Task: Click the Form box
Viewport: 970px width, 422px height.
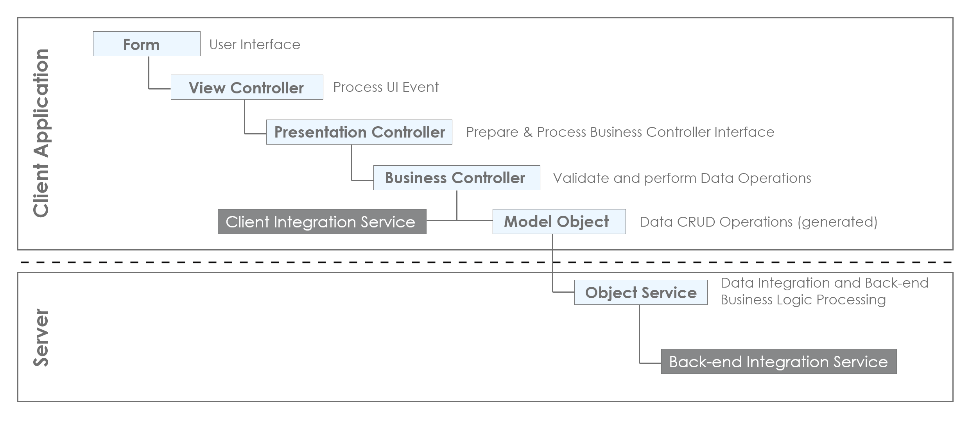Action: [147, 44]
